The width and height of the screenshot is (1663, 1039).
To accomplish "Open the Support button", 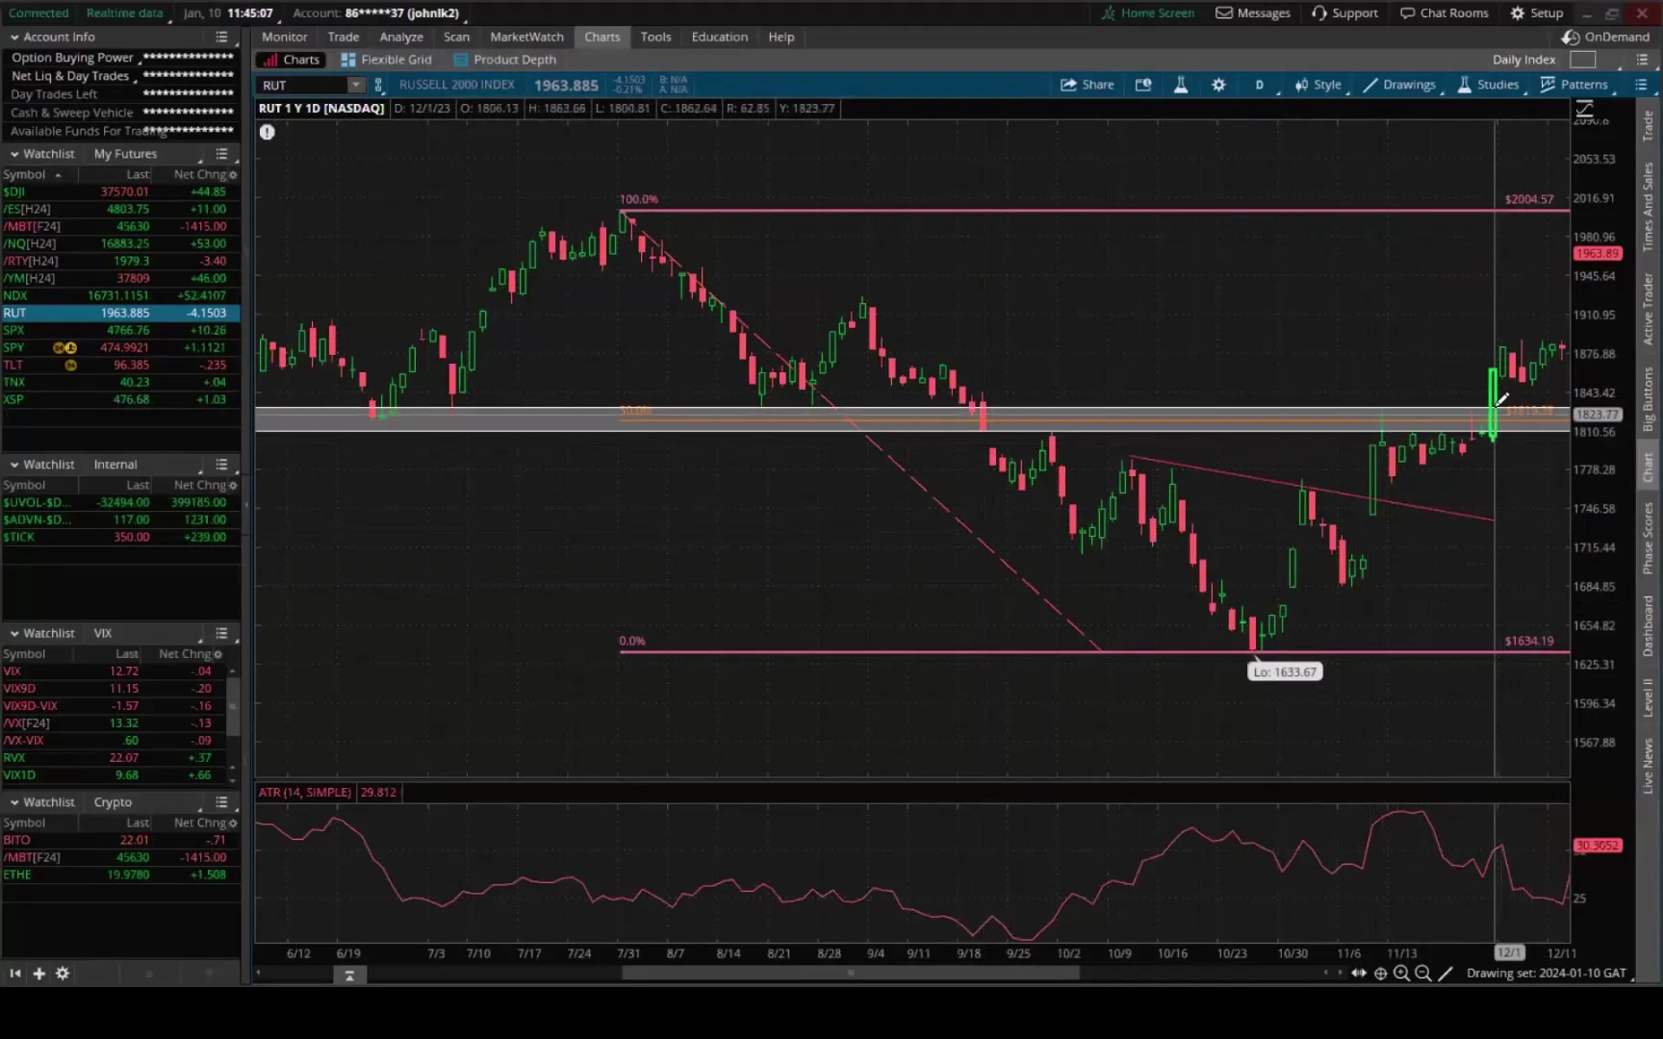I will click(1345, 13).
